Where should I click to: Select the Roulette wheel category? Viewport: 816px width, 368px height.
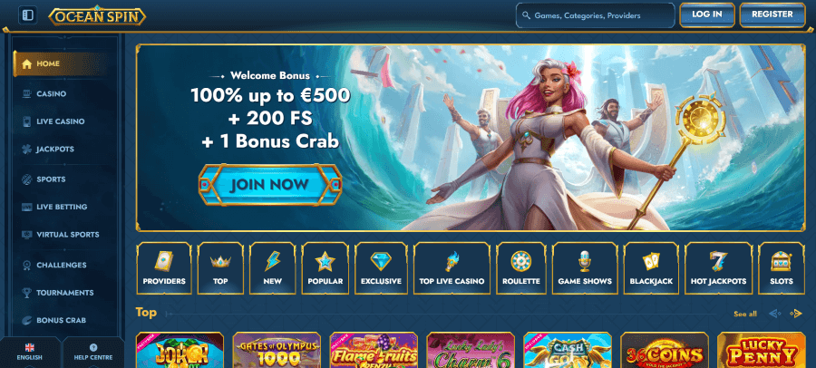coord(521,268)
